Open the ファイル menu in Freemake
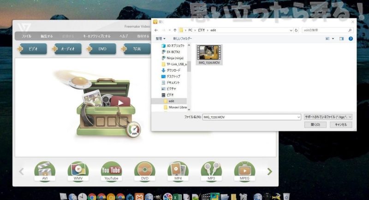The width and height of the screenshot is (369, 200). (x=26, y=36)
